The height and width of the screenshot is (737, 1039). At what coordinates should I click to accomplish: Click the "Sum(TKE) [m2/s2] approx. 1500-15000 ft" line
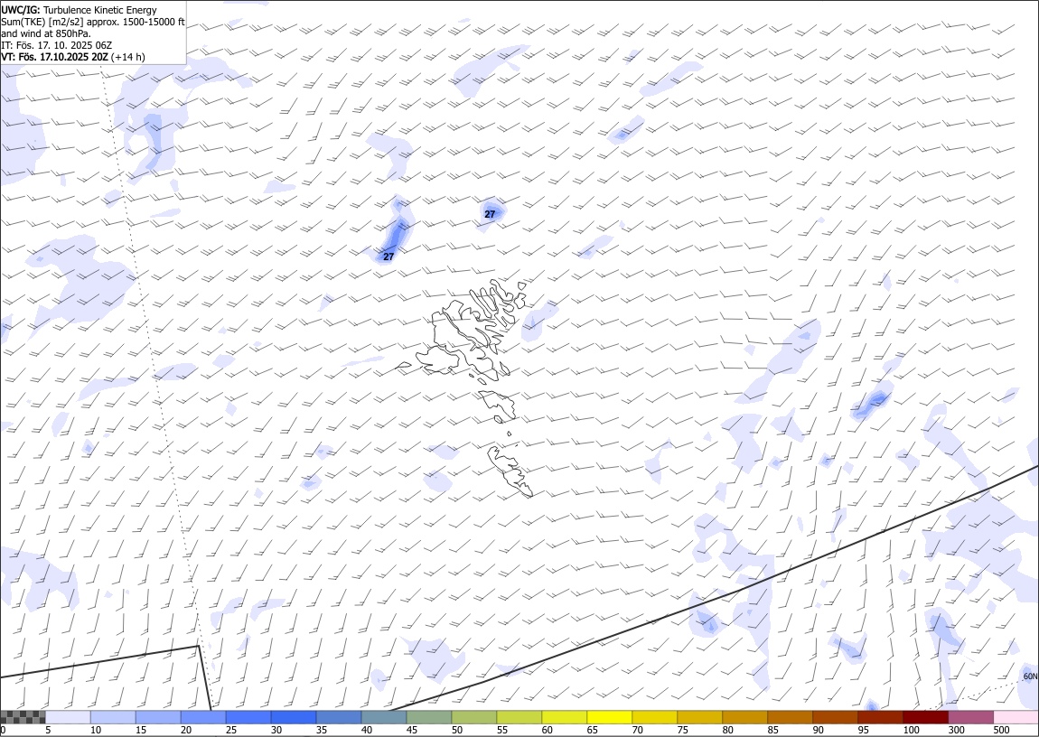pos(93,22)
